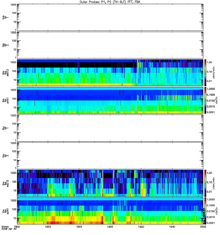Click the empty thb fff 2 plot panel
Image resolution: width=220 pixels, height=235 pixels.
pos(110,45)
